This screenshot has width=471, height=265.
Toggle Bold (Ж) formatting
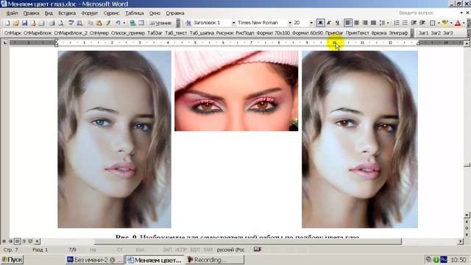pos(320,23)
